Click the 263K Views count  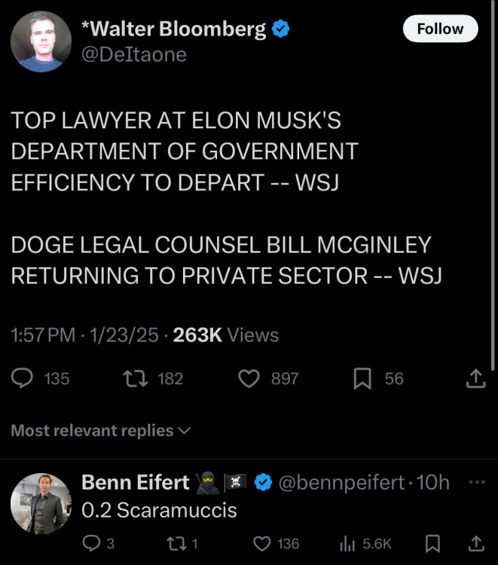tap(226, 335)
